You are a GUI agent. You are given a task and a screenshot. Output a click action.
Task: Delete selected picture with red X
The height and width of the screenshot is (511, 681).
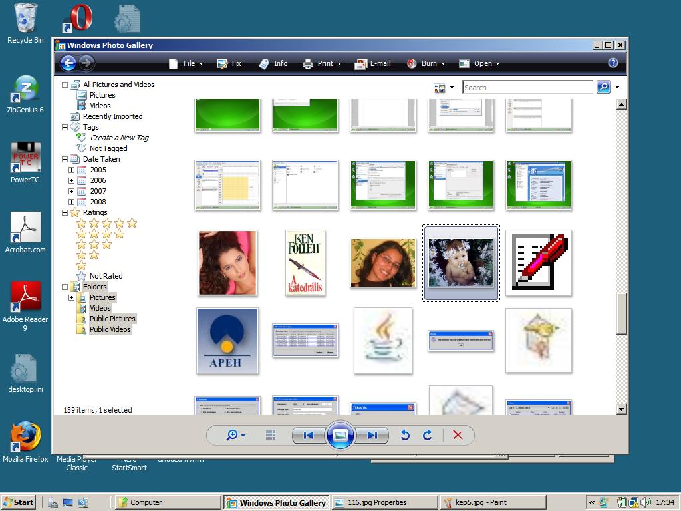(458, 435)
